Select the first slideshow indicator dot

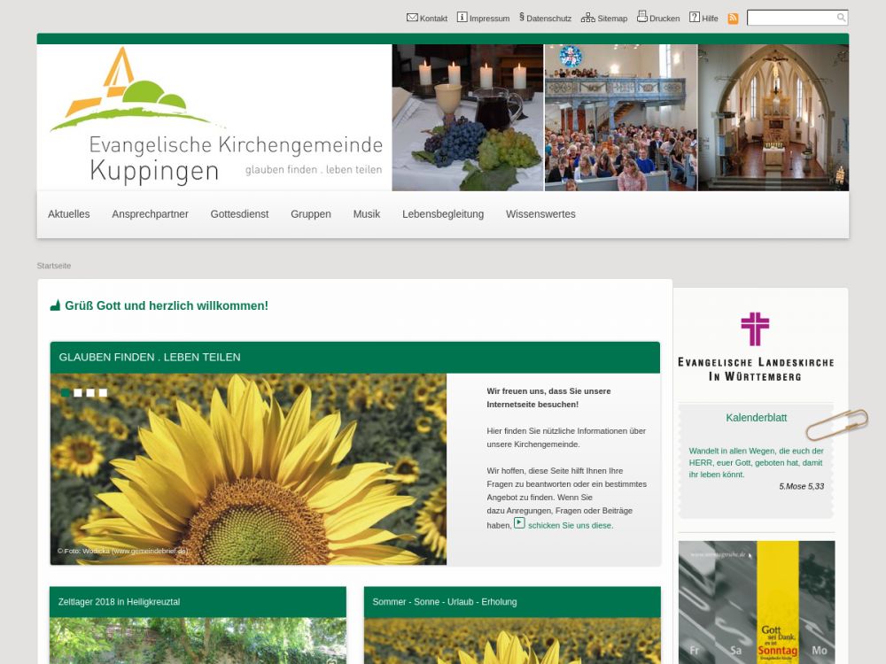tap(66, 392)
